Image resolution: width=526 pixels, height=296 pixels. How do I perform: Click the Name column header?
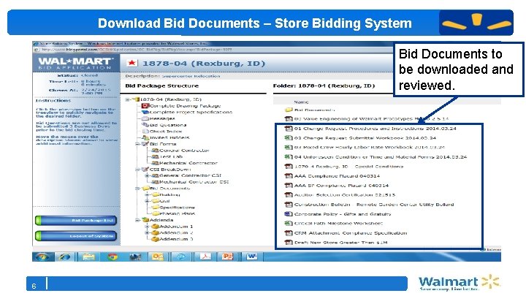pyautogui.click(x=301, y=102)
